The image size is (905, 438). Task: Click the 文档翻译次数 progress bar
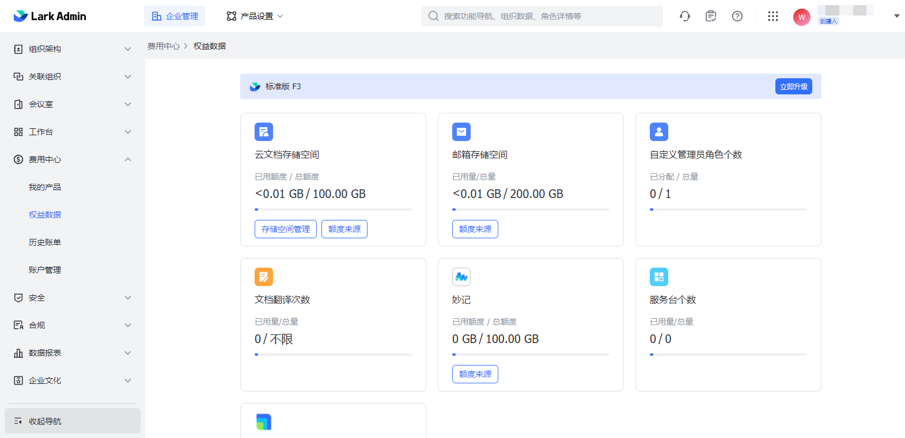[x=333, y=355]
